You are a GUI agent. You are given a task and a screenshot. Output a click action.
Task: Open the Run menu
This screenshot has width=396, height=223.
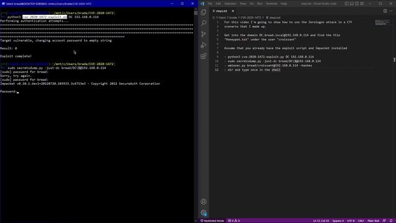click(260, 4)
